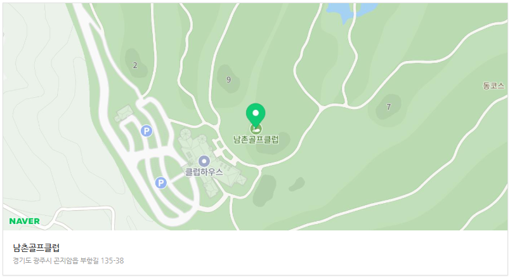Click the green location pin marker
Image resolution: width=510 pixels, height=278 pixels.
click(x=256, y=115)
